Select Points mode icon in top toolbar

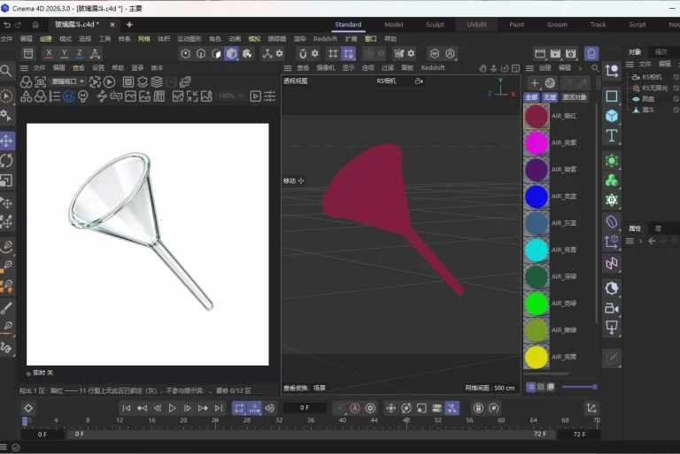pos(186,53)
